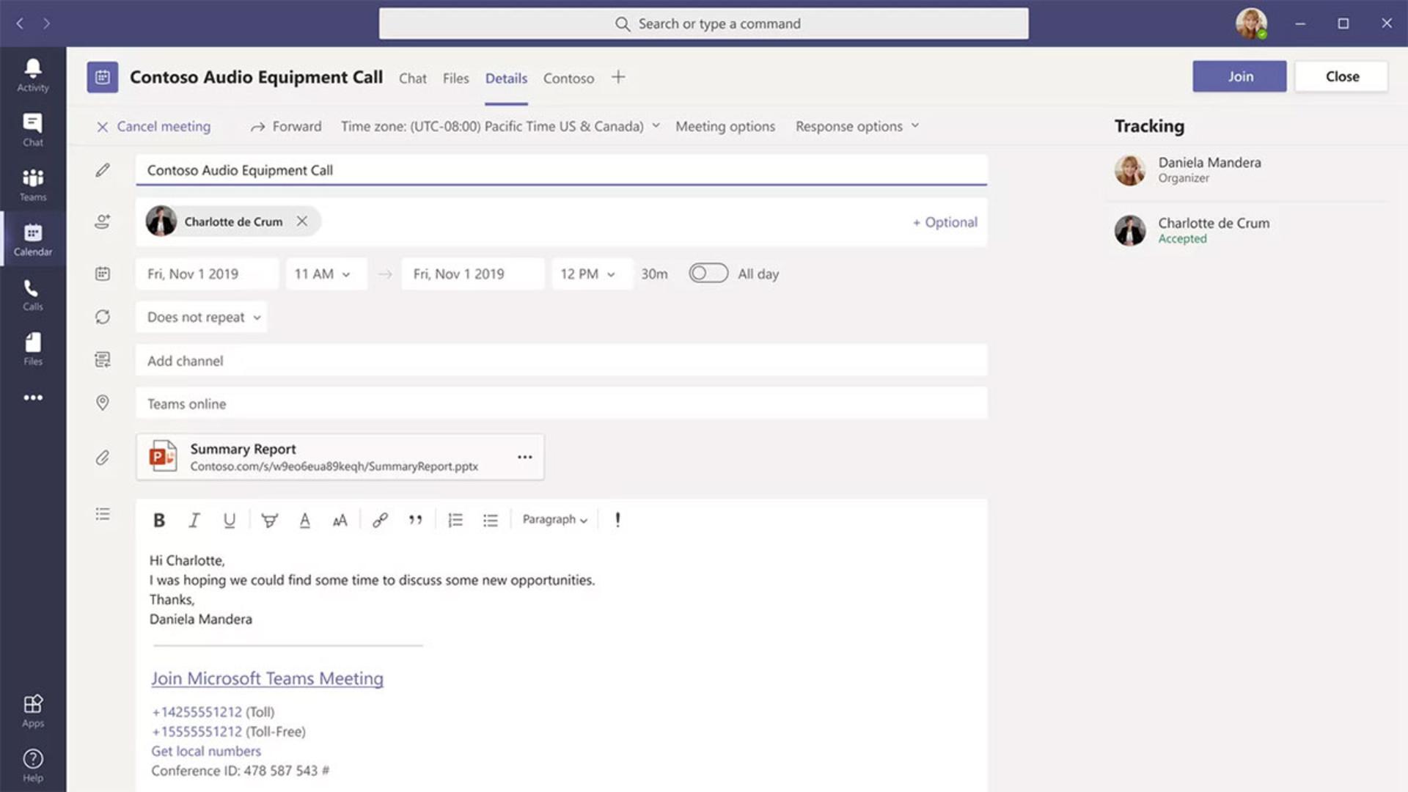Open Join Microsoft Teams Meeting link
1408x792 pixels.
(267, 678)
